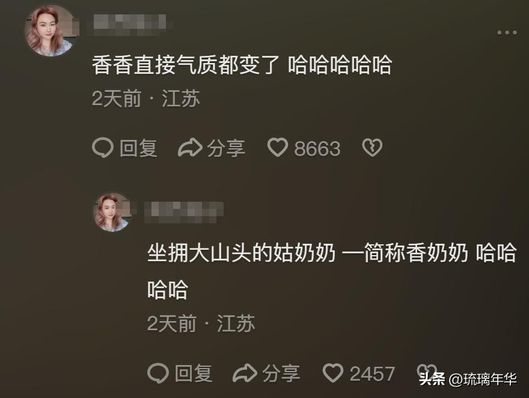This screenshot has width=529, height=398.
Task: Like the reply comment with 2457 likes
Action: click(333, 373)
